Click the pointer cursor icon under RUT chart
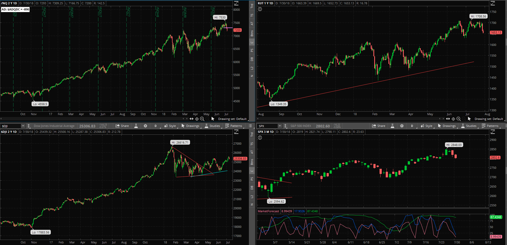 (469, 119)
